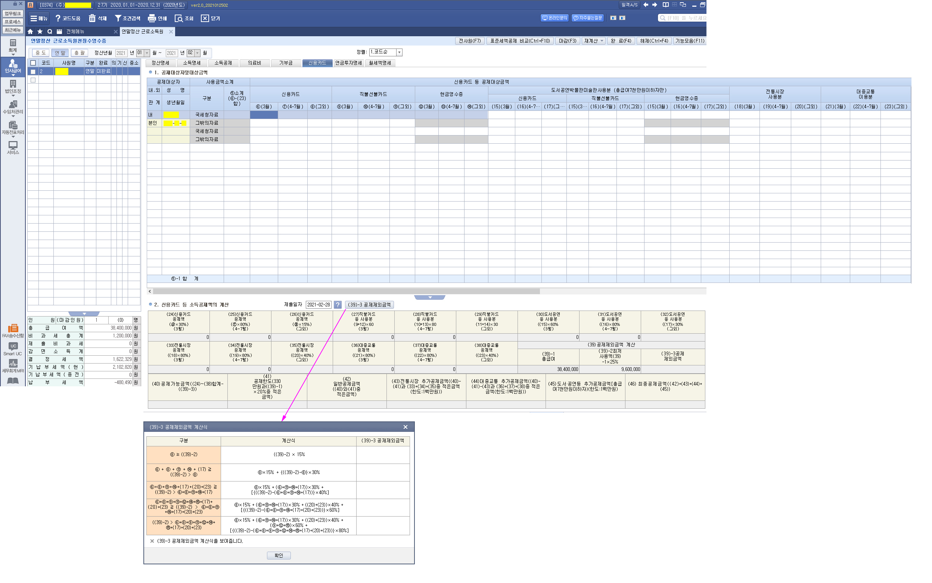Open the 재계산 dropdown arrow
This screenshot has width=932, height=583.
click(x=602, y=41)
